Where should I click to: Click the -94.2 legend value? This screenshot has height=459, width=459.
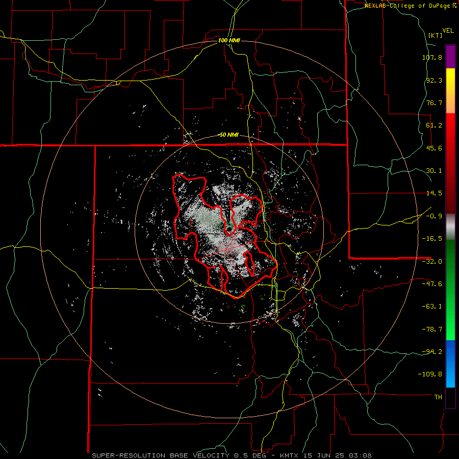tap(432, 351)
